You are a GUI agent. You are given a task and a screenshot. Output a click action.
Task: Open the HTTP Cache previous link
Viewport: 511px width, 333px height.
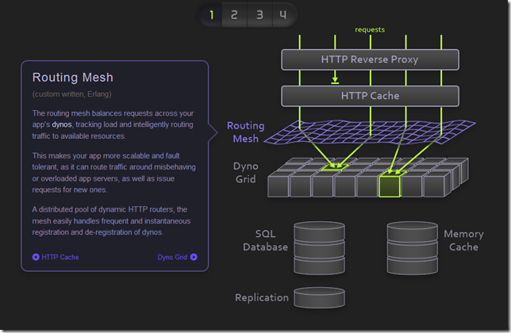[x=60, y=257]
